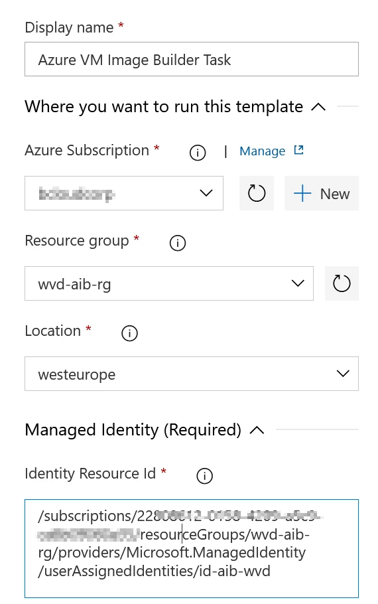Click into the Display name field

[x=192, y=59]
